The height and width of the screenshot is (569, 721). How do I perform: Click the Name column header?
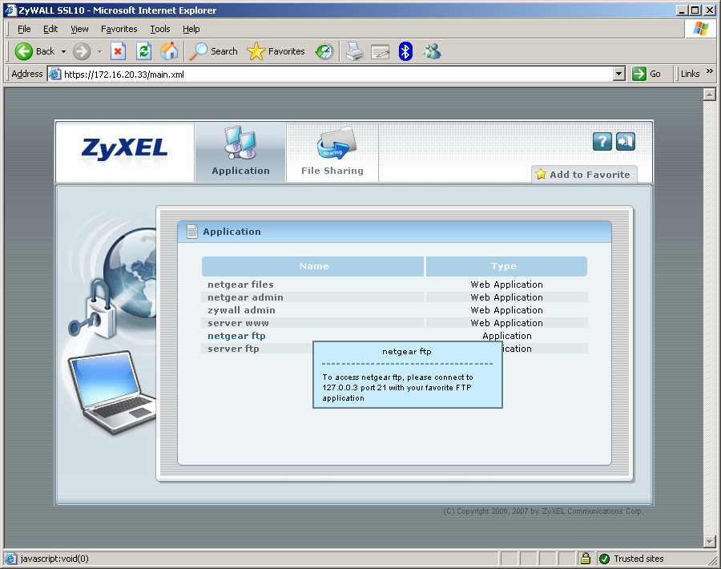[x=312, y=266]
